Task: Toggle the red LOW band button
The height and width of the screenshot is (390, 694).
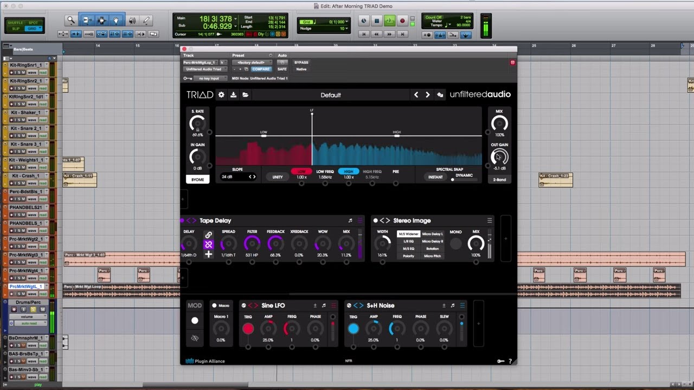Action: click(x=301, y=172)
